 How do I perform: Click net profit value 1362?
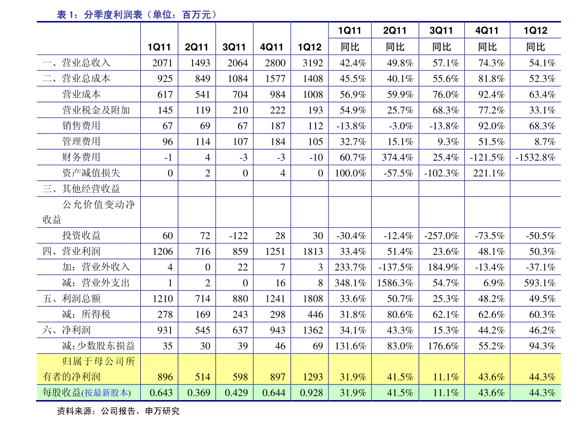click(313, 331)
